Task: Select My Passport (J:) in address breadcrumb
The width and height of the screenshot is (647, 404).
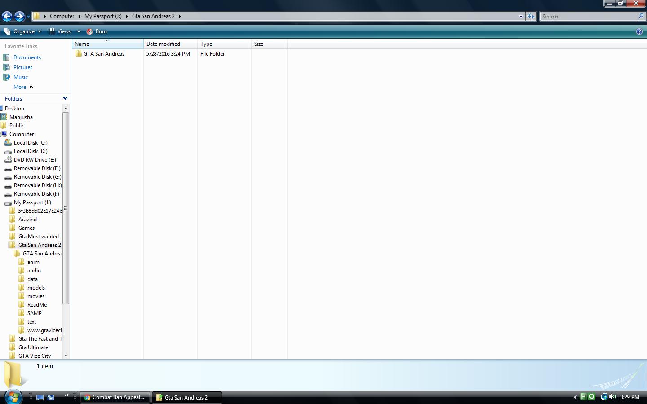Action: point(103,16)
